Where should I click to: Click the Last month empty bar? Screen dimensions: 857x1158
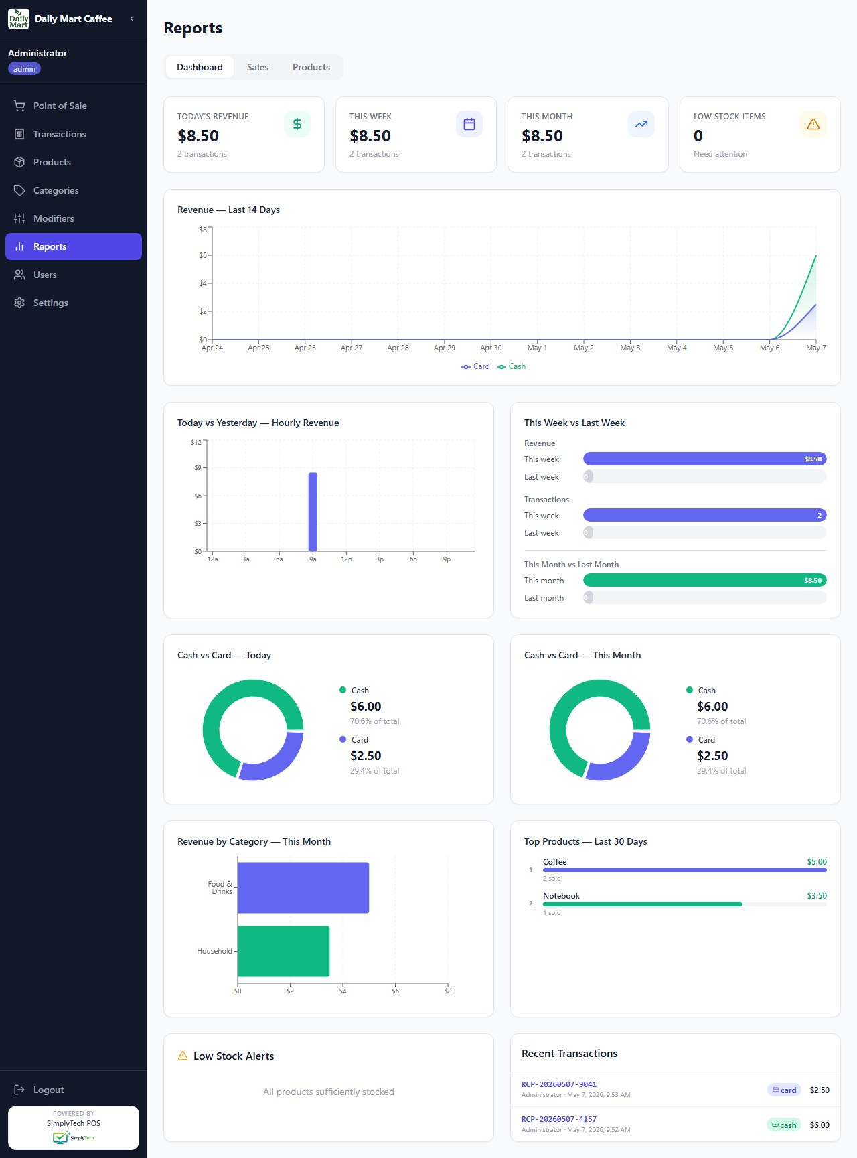pos(705,597)
